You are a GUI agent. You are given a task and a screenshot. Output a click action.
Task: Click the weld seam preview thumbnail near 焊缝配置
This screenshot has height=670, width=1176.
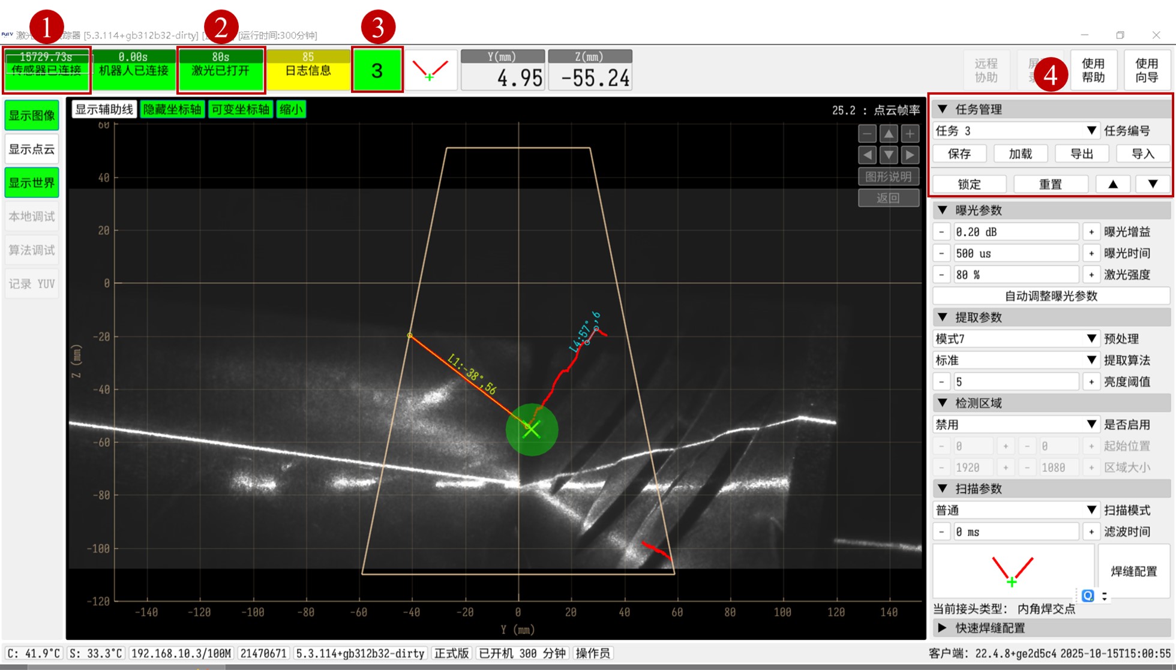coord(1012,570)
